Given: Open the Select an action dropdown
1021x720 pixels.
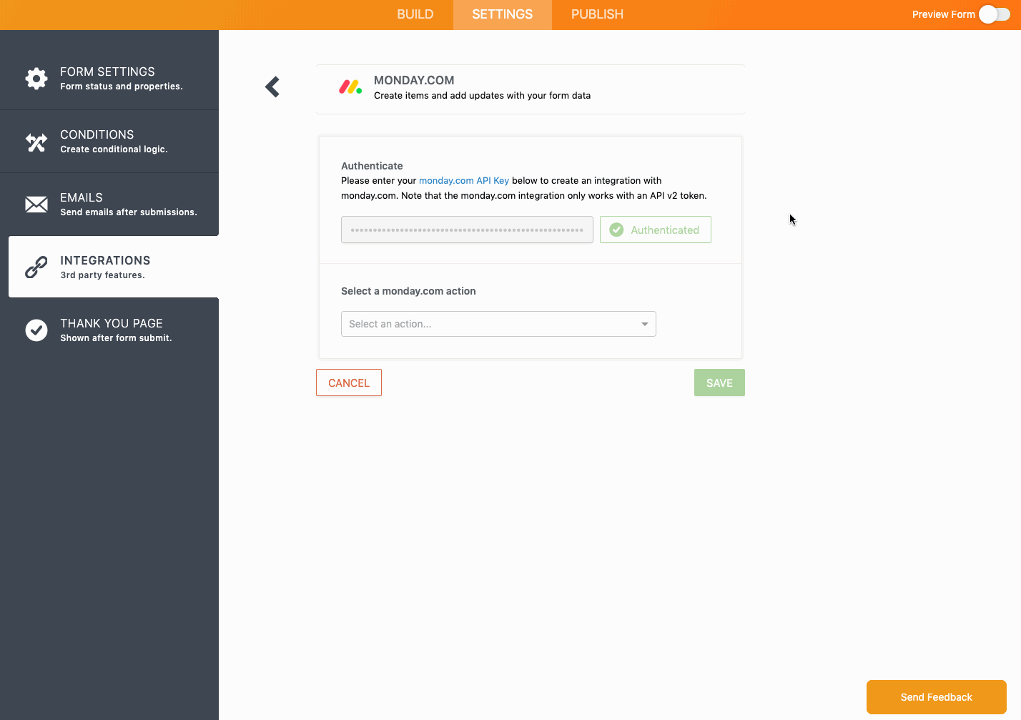Looking at the screenshot, I should tap(498, 324).
